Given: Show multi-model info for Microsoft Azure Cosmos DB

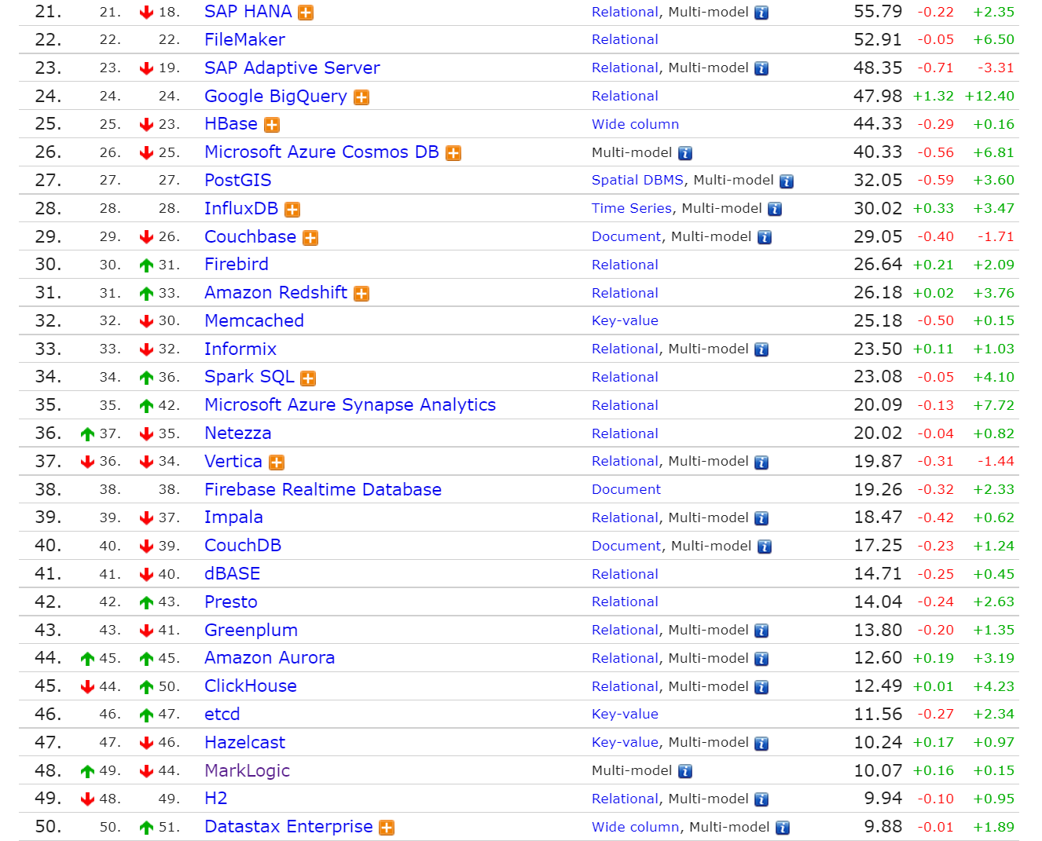Looking at the screenshot, I should click(x=685, y=153).
